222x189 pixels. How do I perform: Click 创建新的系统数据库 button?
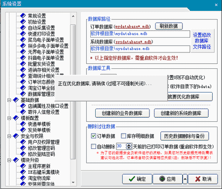(x=181, y=113)
